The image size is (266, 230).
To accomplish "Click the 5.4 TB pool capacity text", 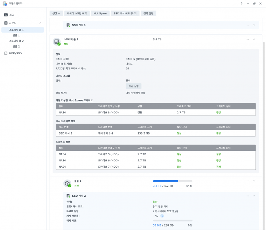I will coord(157,39).
